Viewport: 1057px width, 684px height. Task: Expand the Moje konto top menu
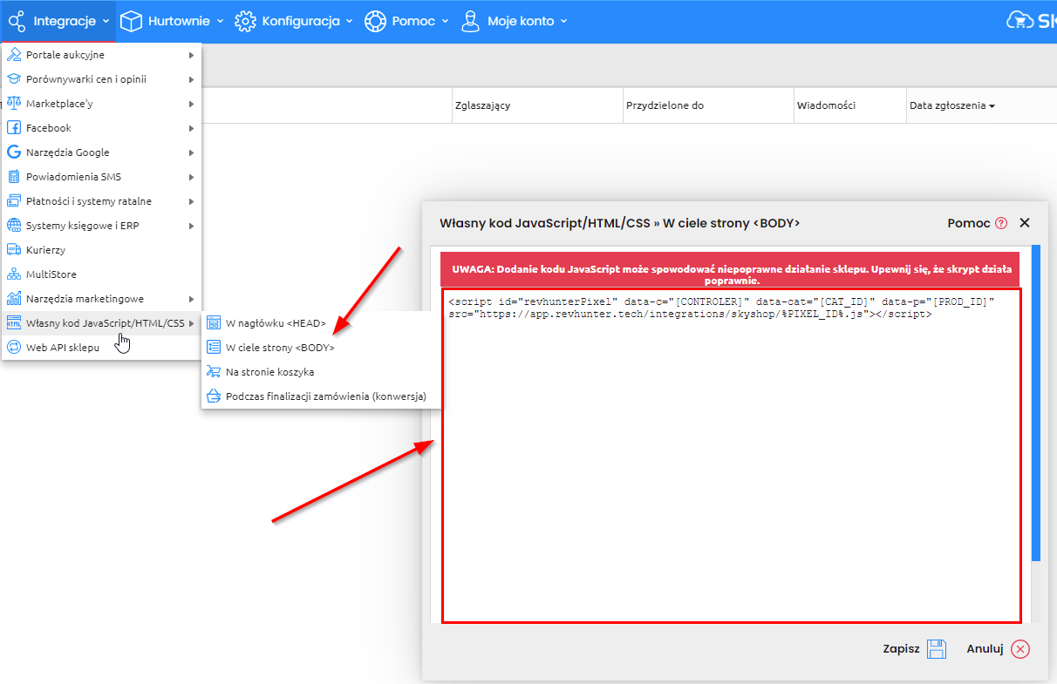[x=514, y=21]
